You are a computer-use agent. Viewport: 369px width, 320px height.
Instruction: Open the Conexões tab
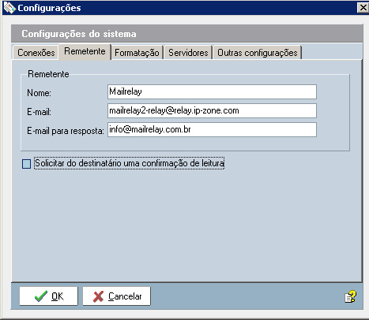coord(36,53)
